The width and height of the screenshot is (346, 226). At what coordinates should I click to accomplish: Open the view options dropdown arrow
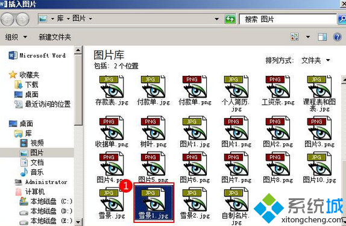(x=308, y=37)
